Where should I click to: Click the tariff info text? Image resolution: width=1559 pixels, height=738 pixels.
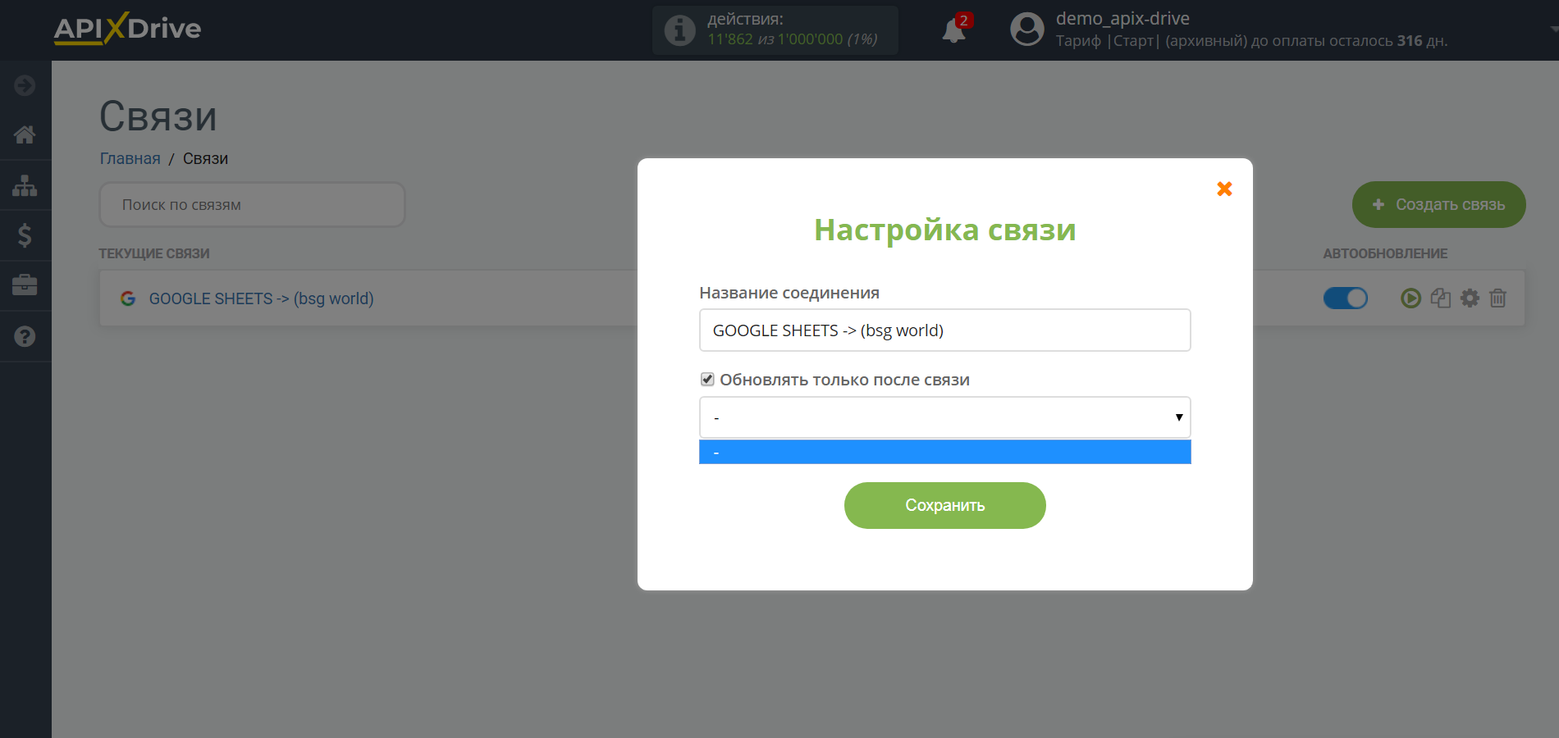click(x=1251, y=41)
